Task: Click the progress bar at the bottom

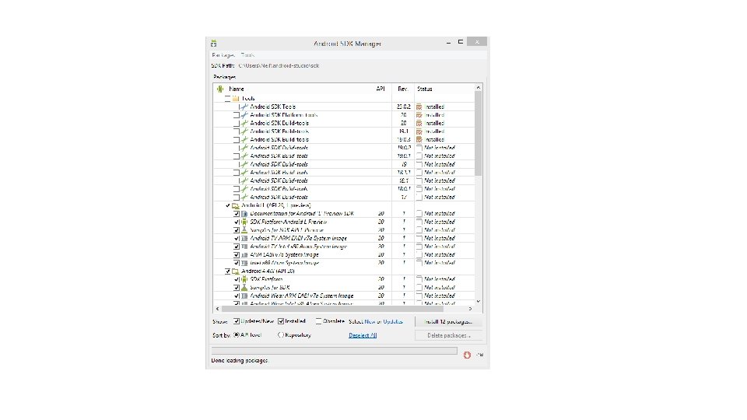Action: tap(335, 351)
